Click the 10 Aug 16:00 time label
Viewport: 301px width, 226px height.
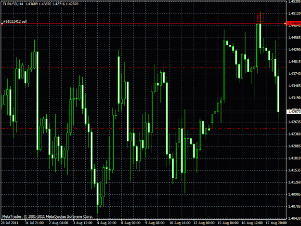coord(180,223)
